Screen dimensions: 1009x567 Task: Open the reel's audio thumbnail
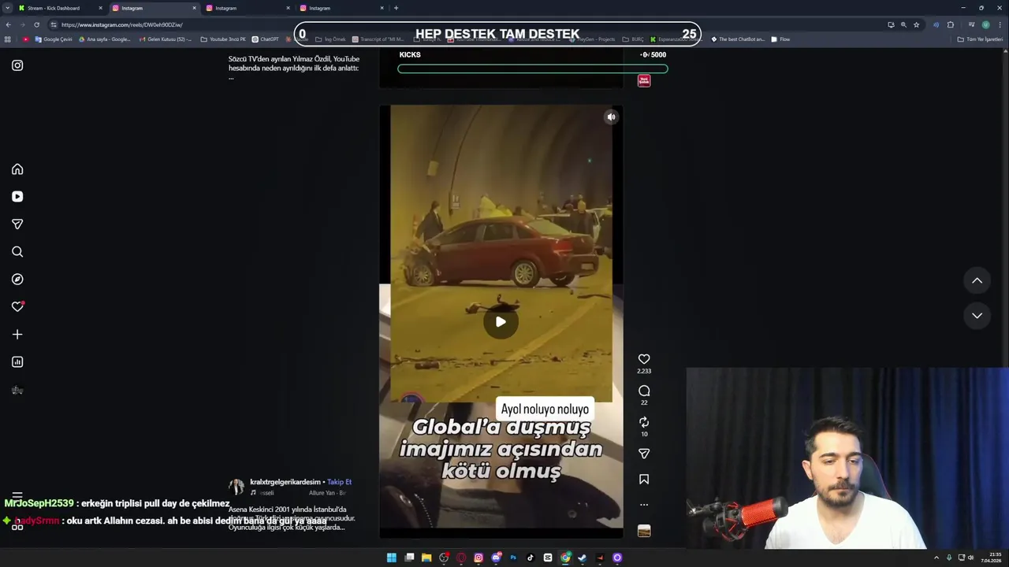(x=644, y=531)
